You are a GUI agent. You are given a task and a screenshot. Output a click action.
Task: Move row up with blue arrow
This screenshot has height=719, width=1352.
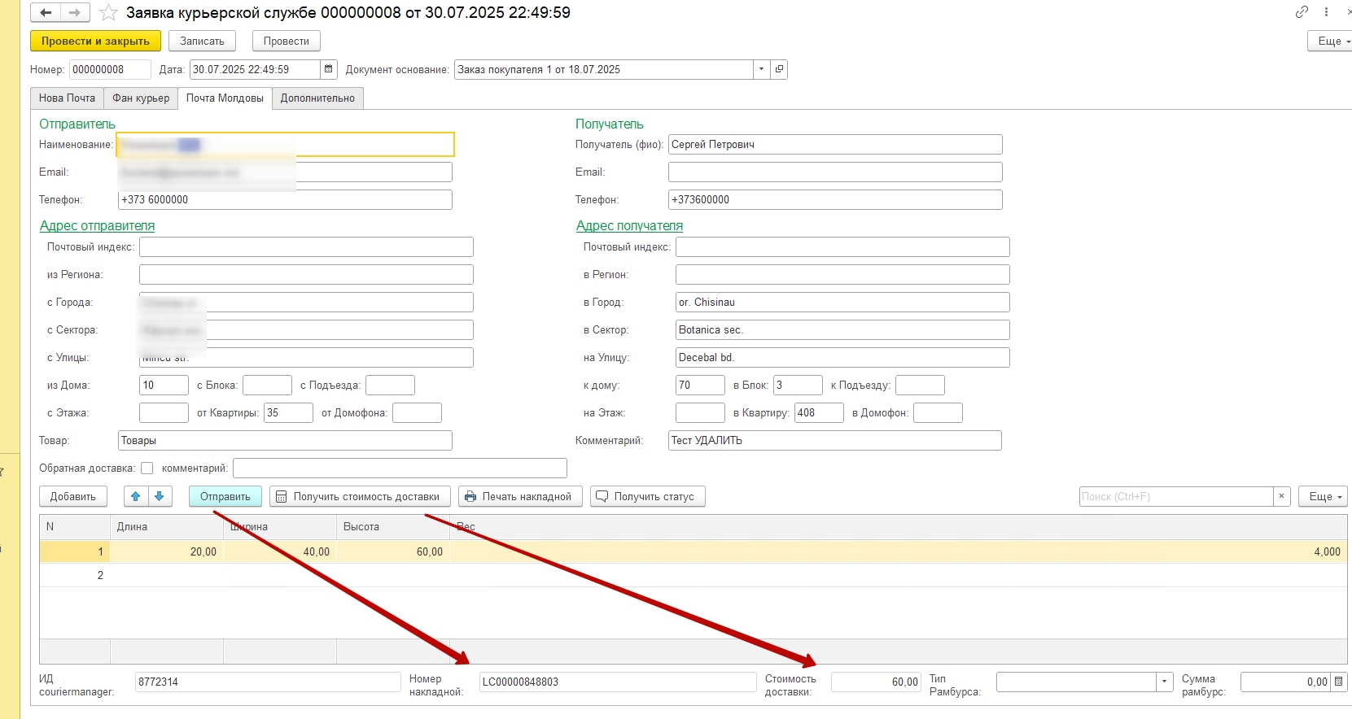click(x=136, y=496)
